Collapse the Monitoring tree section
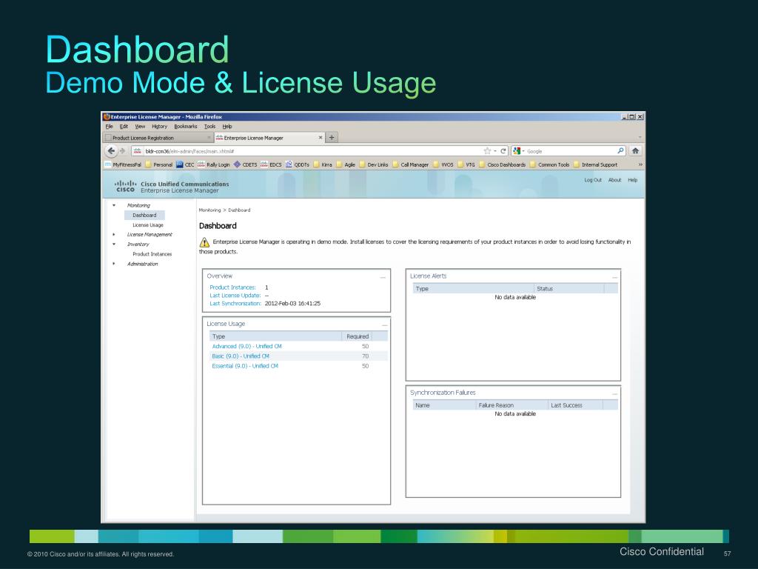 (114, 206)
